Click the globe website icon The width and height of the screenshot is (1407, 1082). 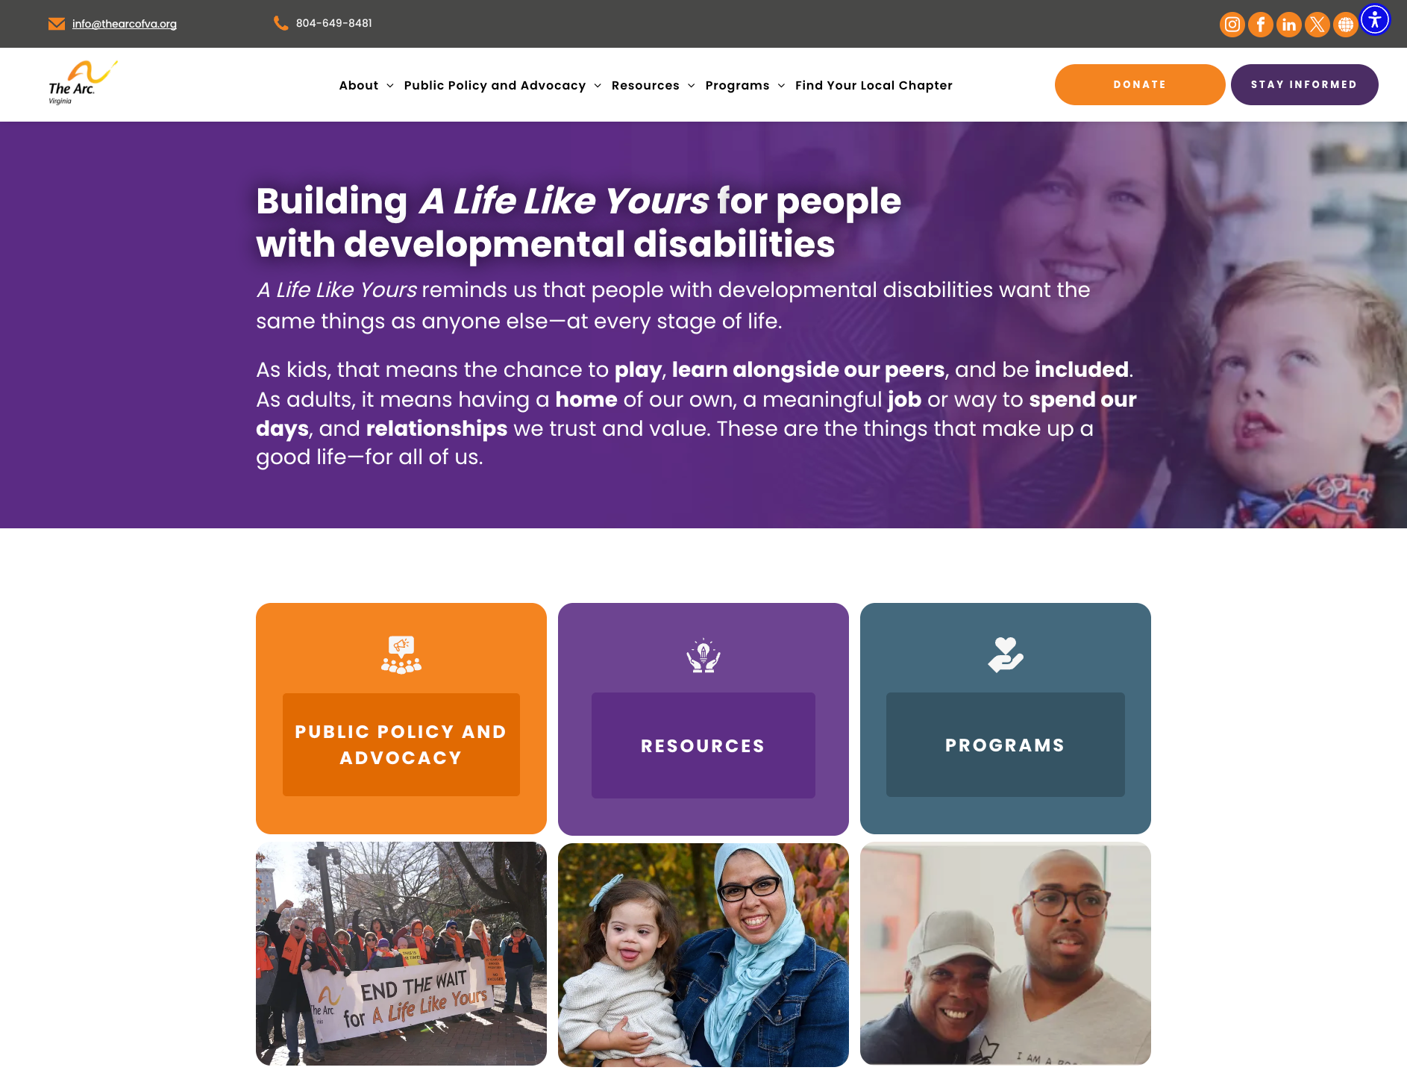[x=1345, y=25]
